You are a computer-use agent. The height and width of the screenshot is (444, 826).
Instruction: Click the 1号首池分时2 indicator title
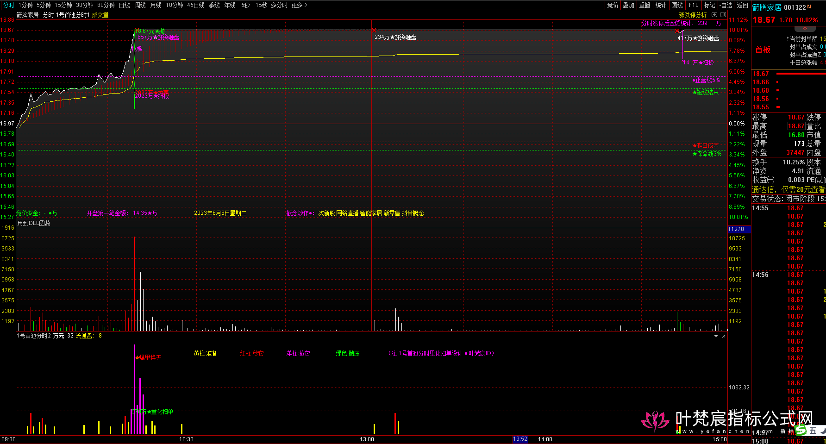34,336
